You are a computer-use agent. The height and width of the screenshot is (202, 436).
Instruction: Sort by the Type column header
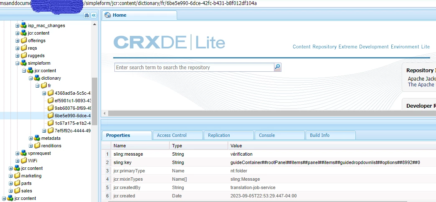tap(198, 146)
